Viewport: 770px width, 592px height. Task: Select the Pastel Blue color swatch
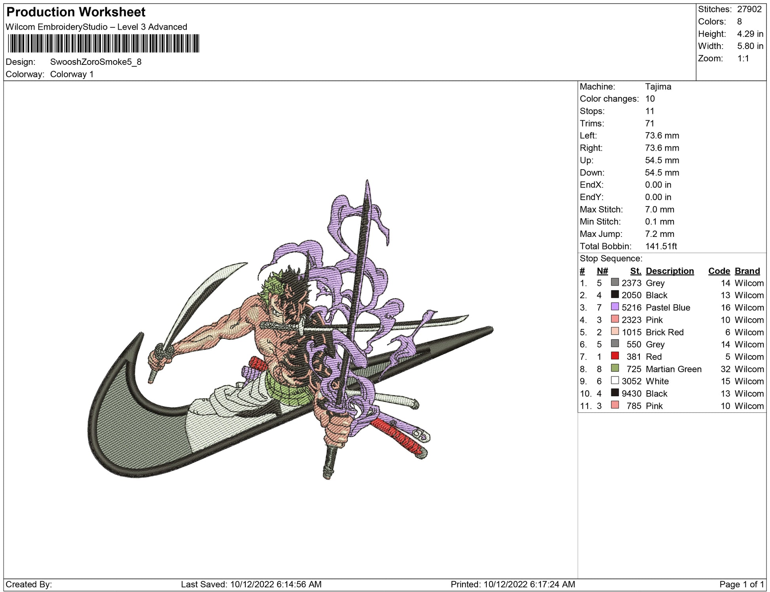pos(614,306)
